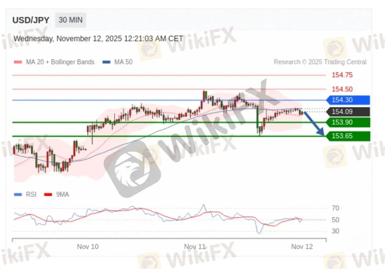Click the 154.75 resistance level label
This screenshot has width=385, height=269.
tap(342, 75)
